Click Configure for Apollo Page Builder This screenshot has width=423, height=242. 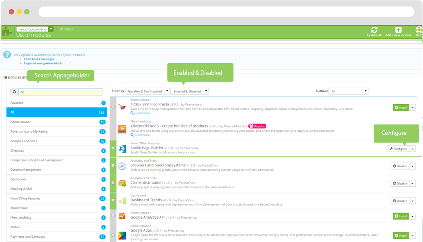[398, 149]
